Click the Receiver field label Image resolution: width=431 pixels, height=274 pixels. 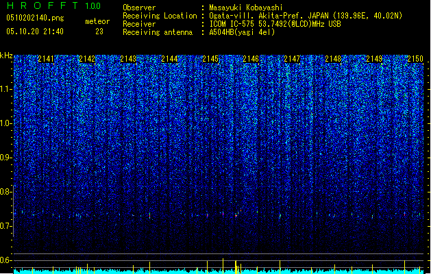click(x=139, y=24)
